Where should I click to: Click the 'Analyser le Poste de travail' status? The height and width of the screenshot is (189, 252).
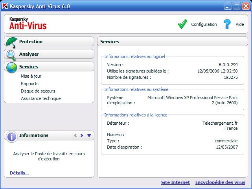click(49, 156)
